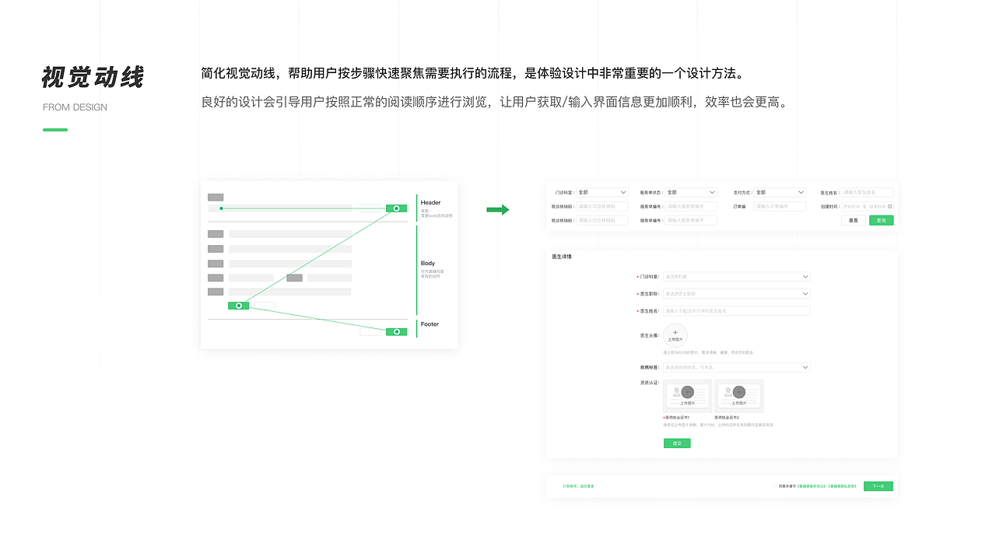Image resolution: width=996 pixels, height=560 pixels.
Task: Open the 服务单状态 filter dropdown
Action: [691, 192]
